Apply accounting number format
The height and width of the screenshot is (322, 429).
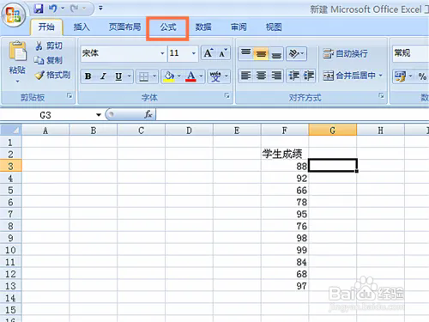(x=400, y=76)
